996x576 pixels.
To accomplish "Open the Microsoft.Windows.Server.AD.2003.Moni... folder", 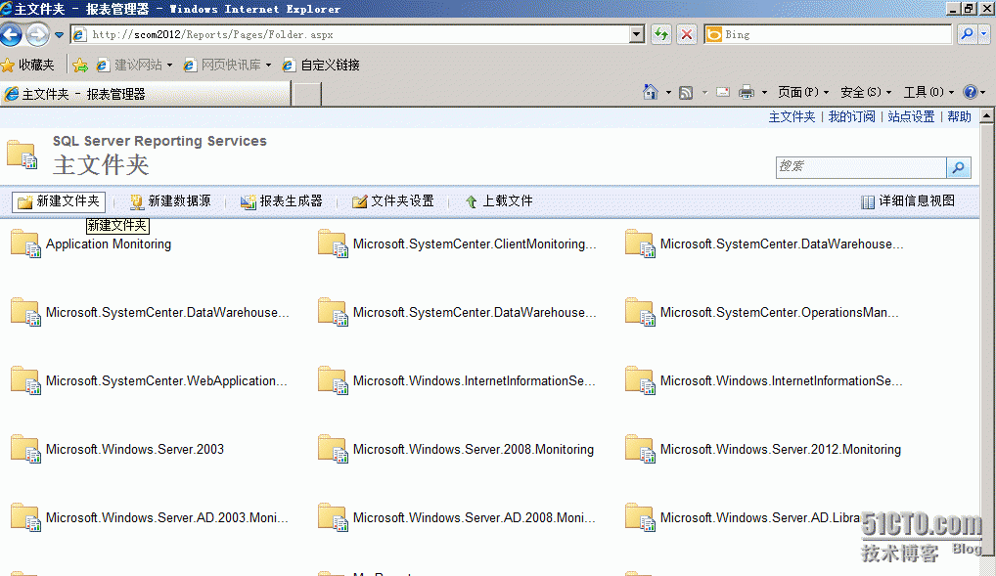I will point(167,518).
